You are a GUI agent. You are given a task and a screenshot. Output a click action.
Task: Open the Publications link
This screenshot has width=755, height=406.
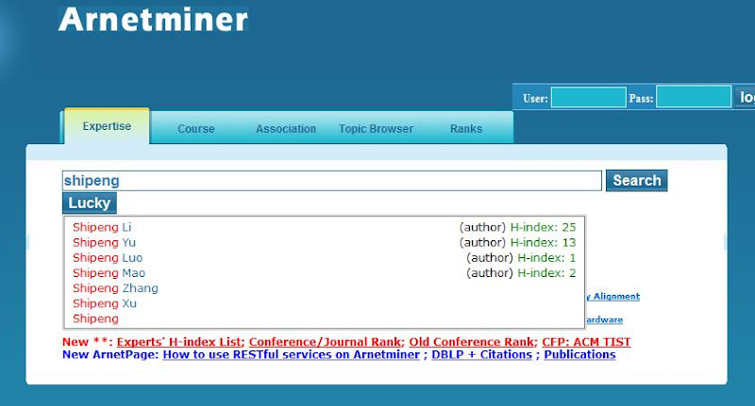point(579,354)
